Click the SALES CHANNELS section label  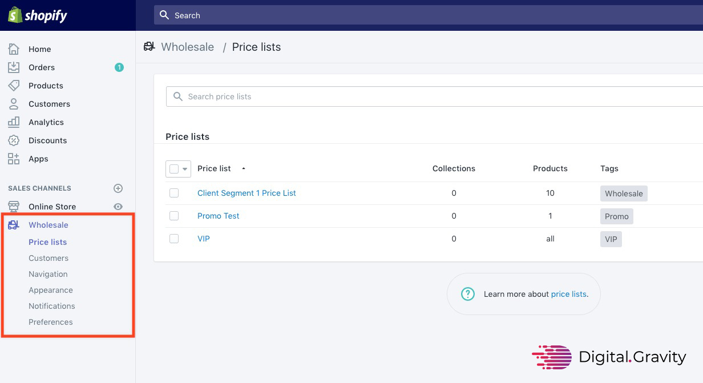[39, 188]
